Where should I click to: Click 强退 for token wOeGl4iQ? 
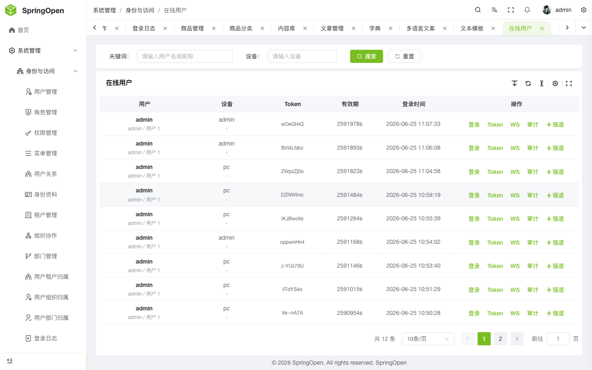coord(555,125)
